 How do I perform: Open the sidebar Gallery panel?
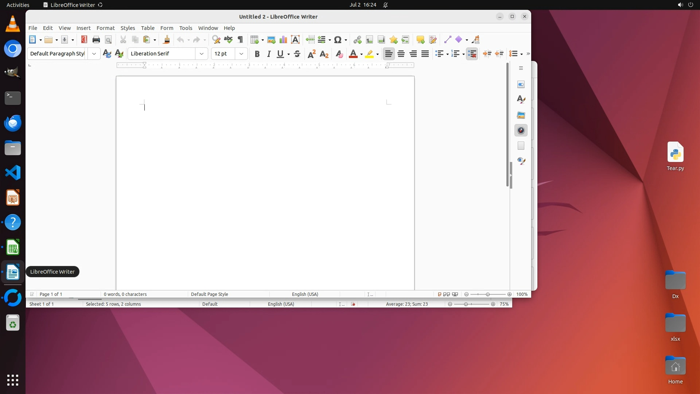point(521,115)
